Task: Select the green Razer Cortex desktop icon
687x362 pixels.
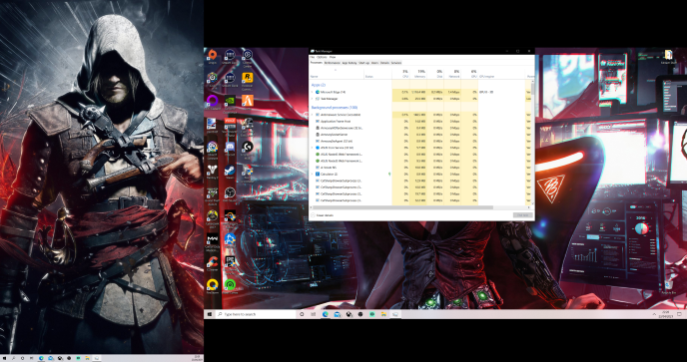Action: click(x=230, y=285)
